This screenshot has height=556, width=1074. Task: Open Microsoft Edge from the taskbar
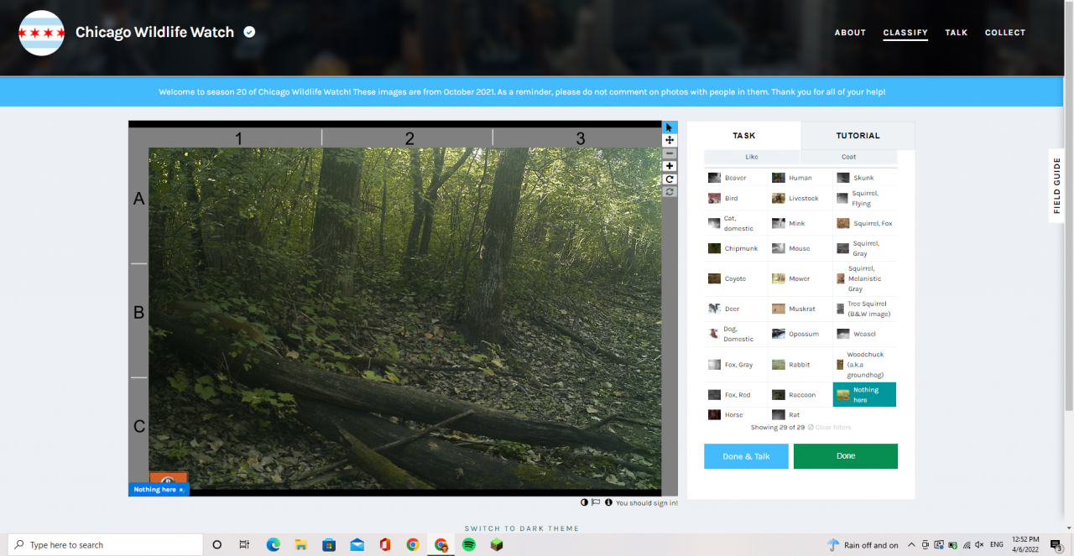tap(273, 544)
